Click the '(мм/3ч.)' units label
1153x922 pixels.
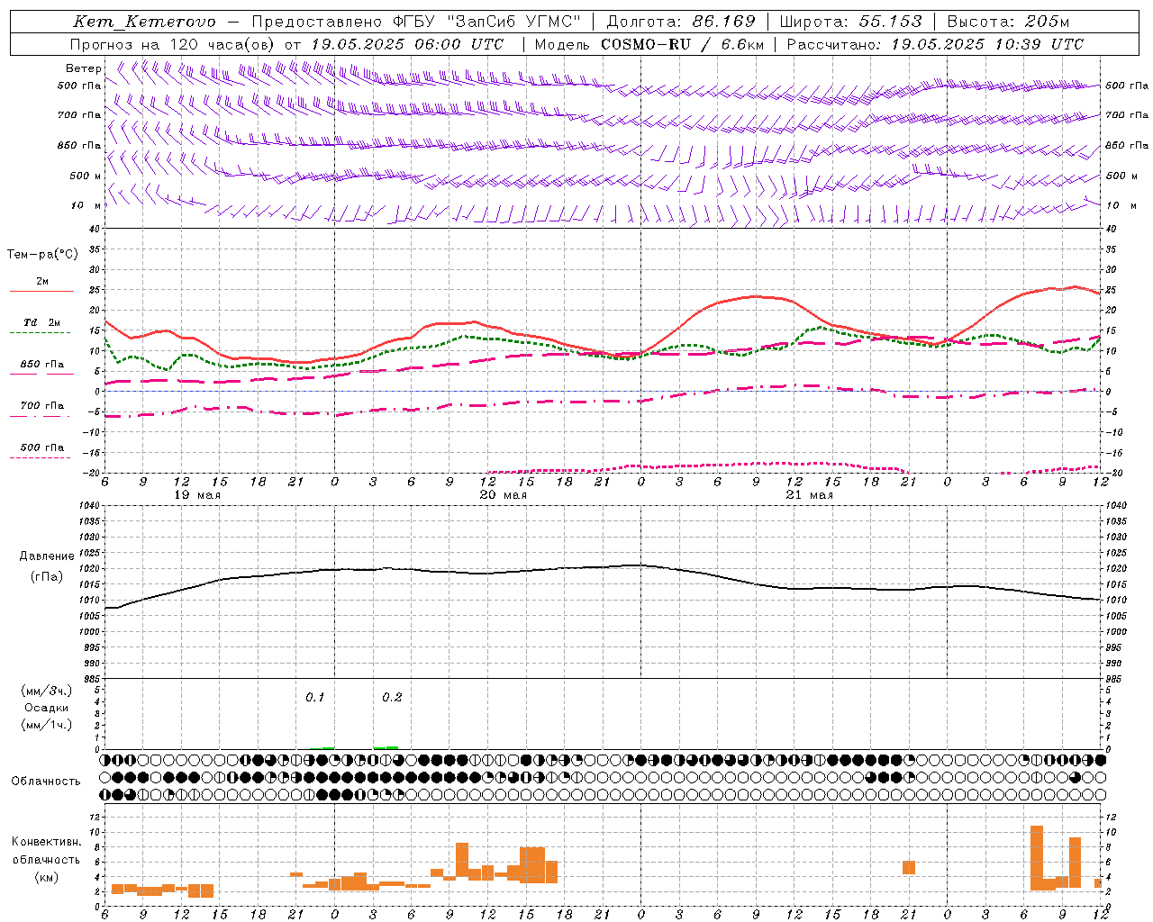[x=47, y=691]
